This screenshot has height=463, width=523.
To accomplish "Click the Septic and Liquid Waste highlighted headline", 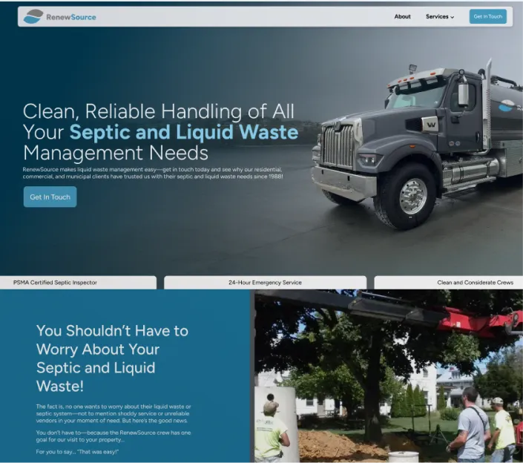I will 184,132.
